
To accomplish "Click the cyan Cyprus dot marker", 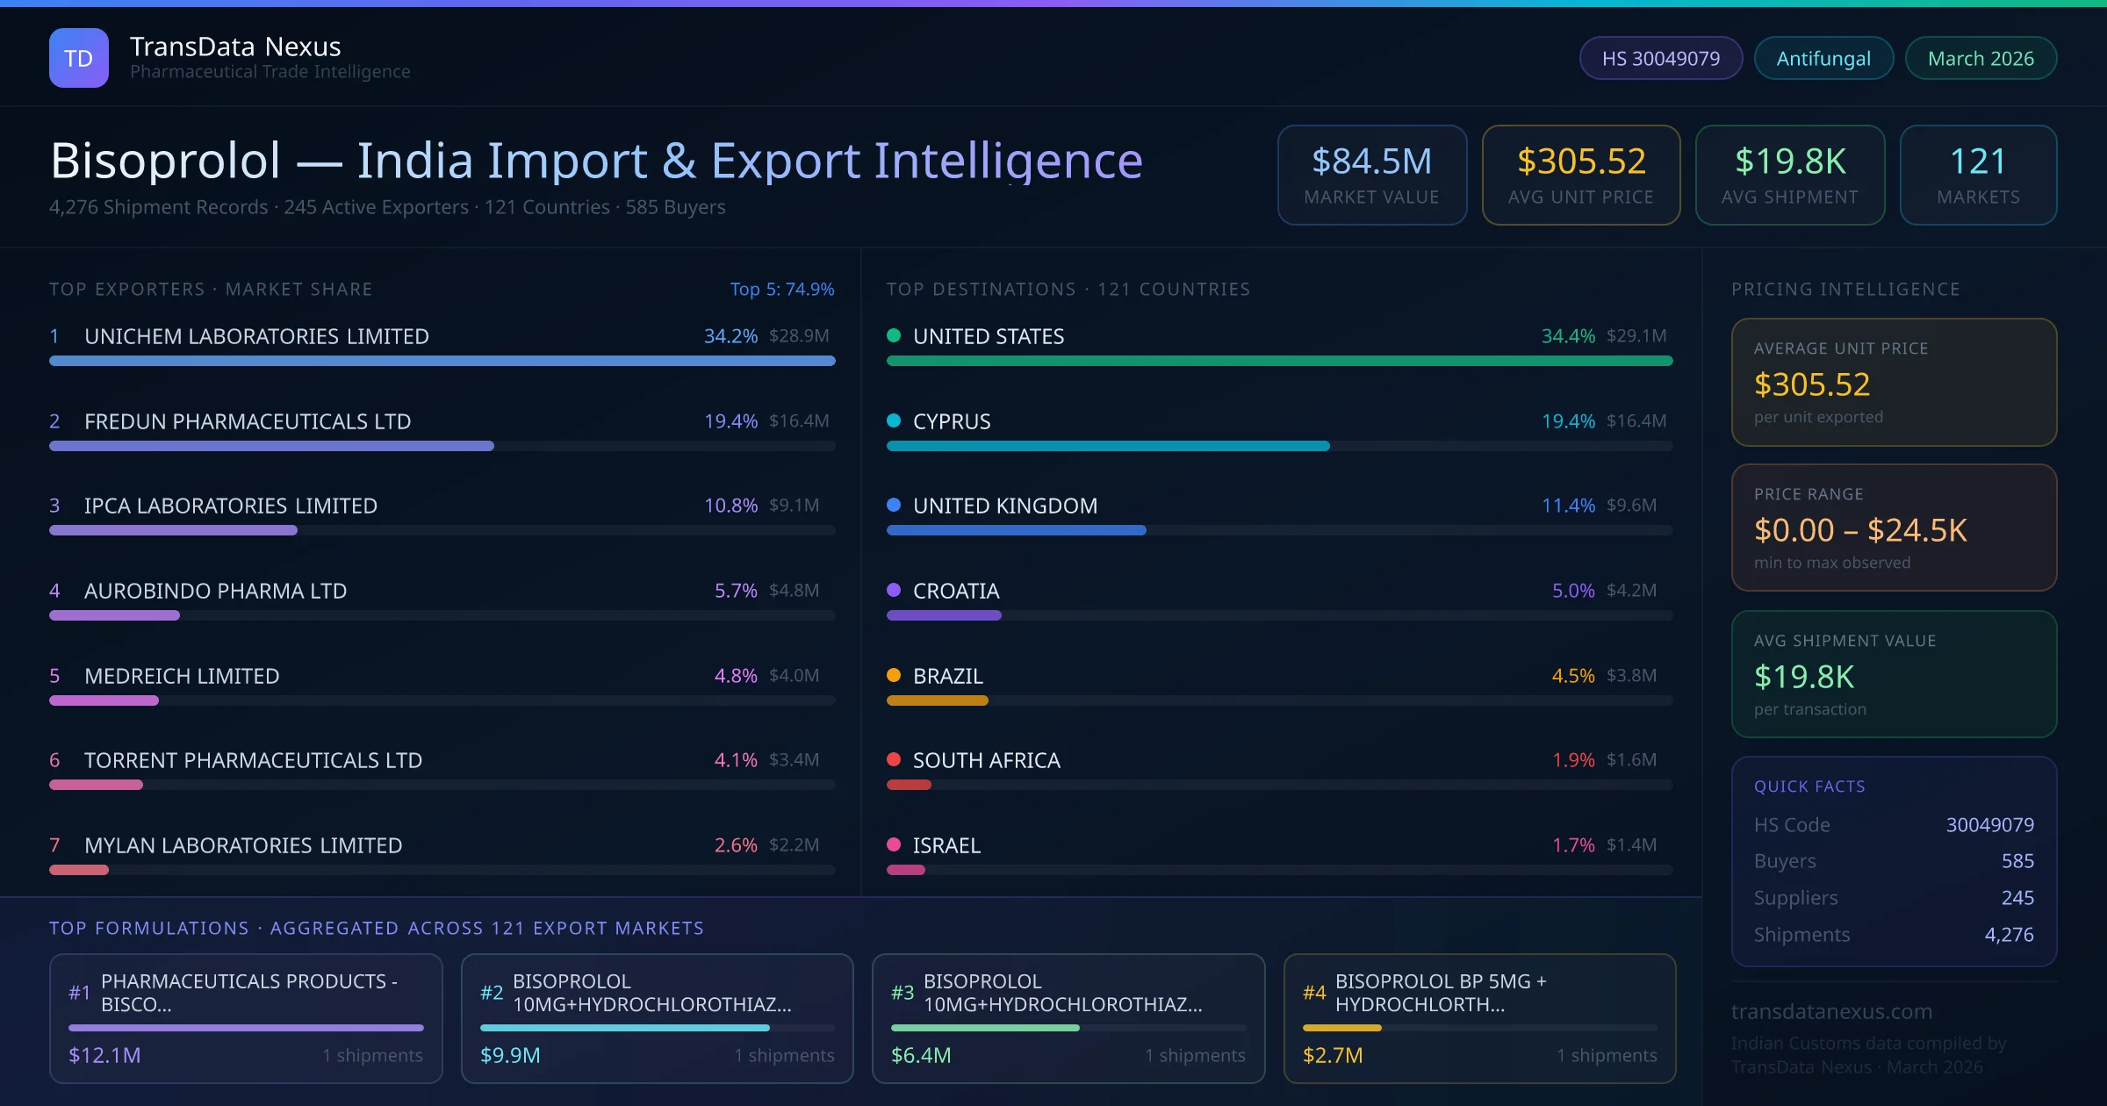I will (x=894, y=420).
